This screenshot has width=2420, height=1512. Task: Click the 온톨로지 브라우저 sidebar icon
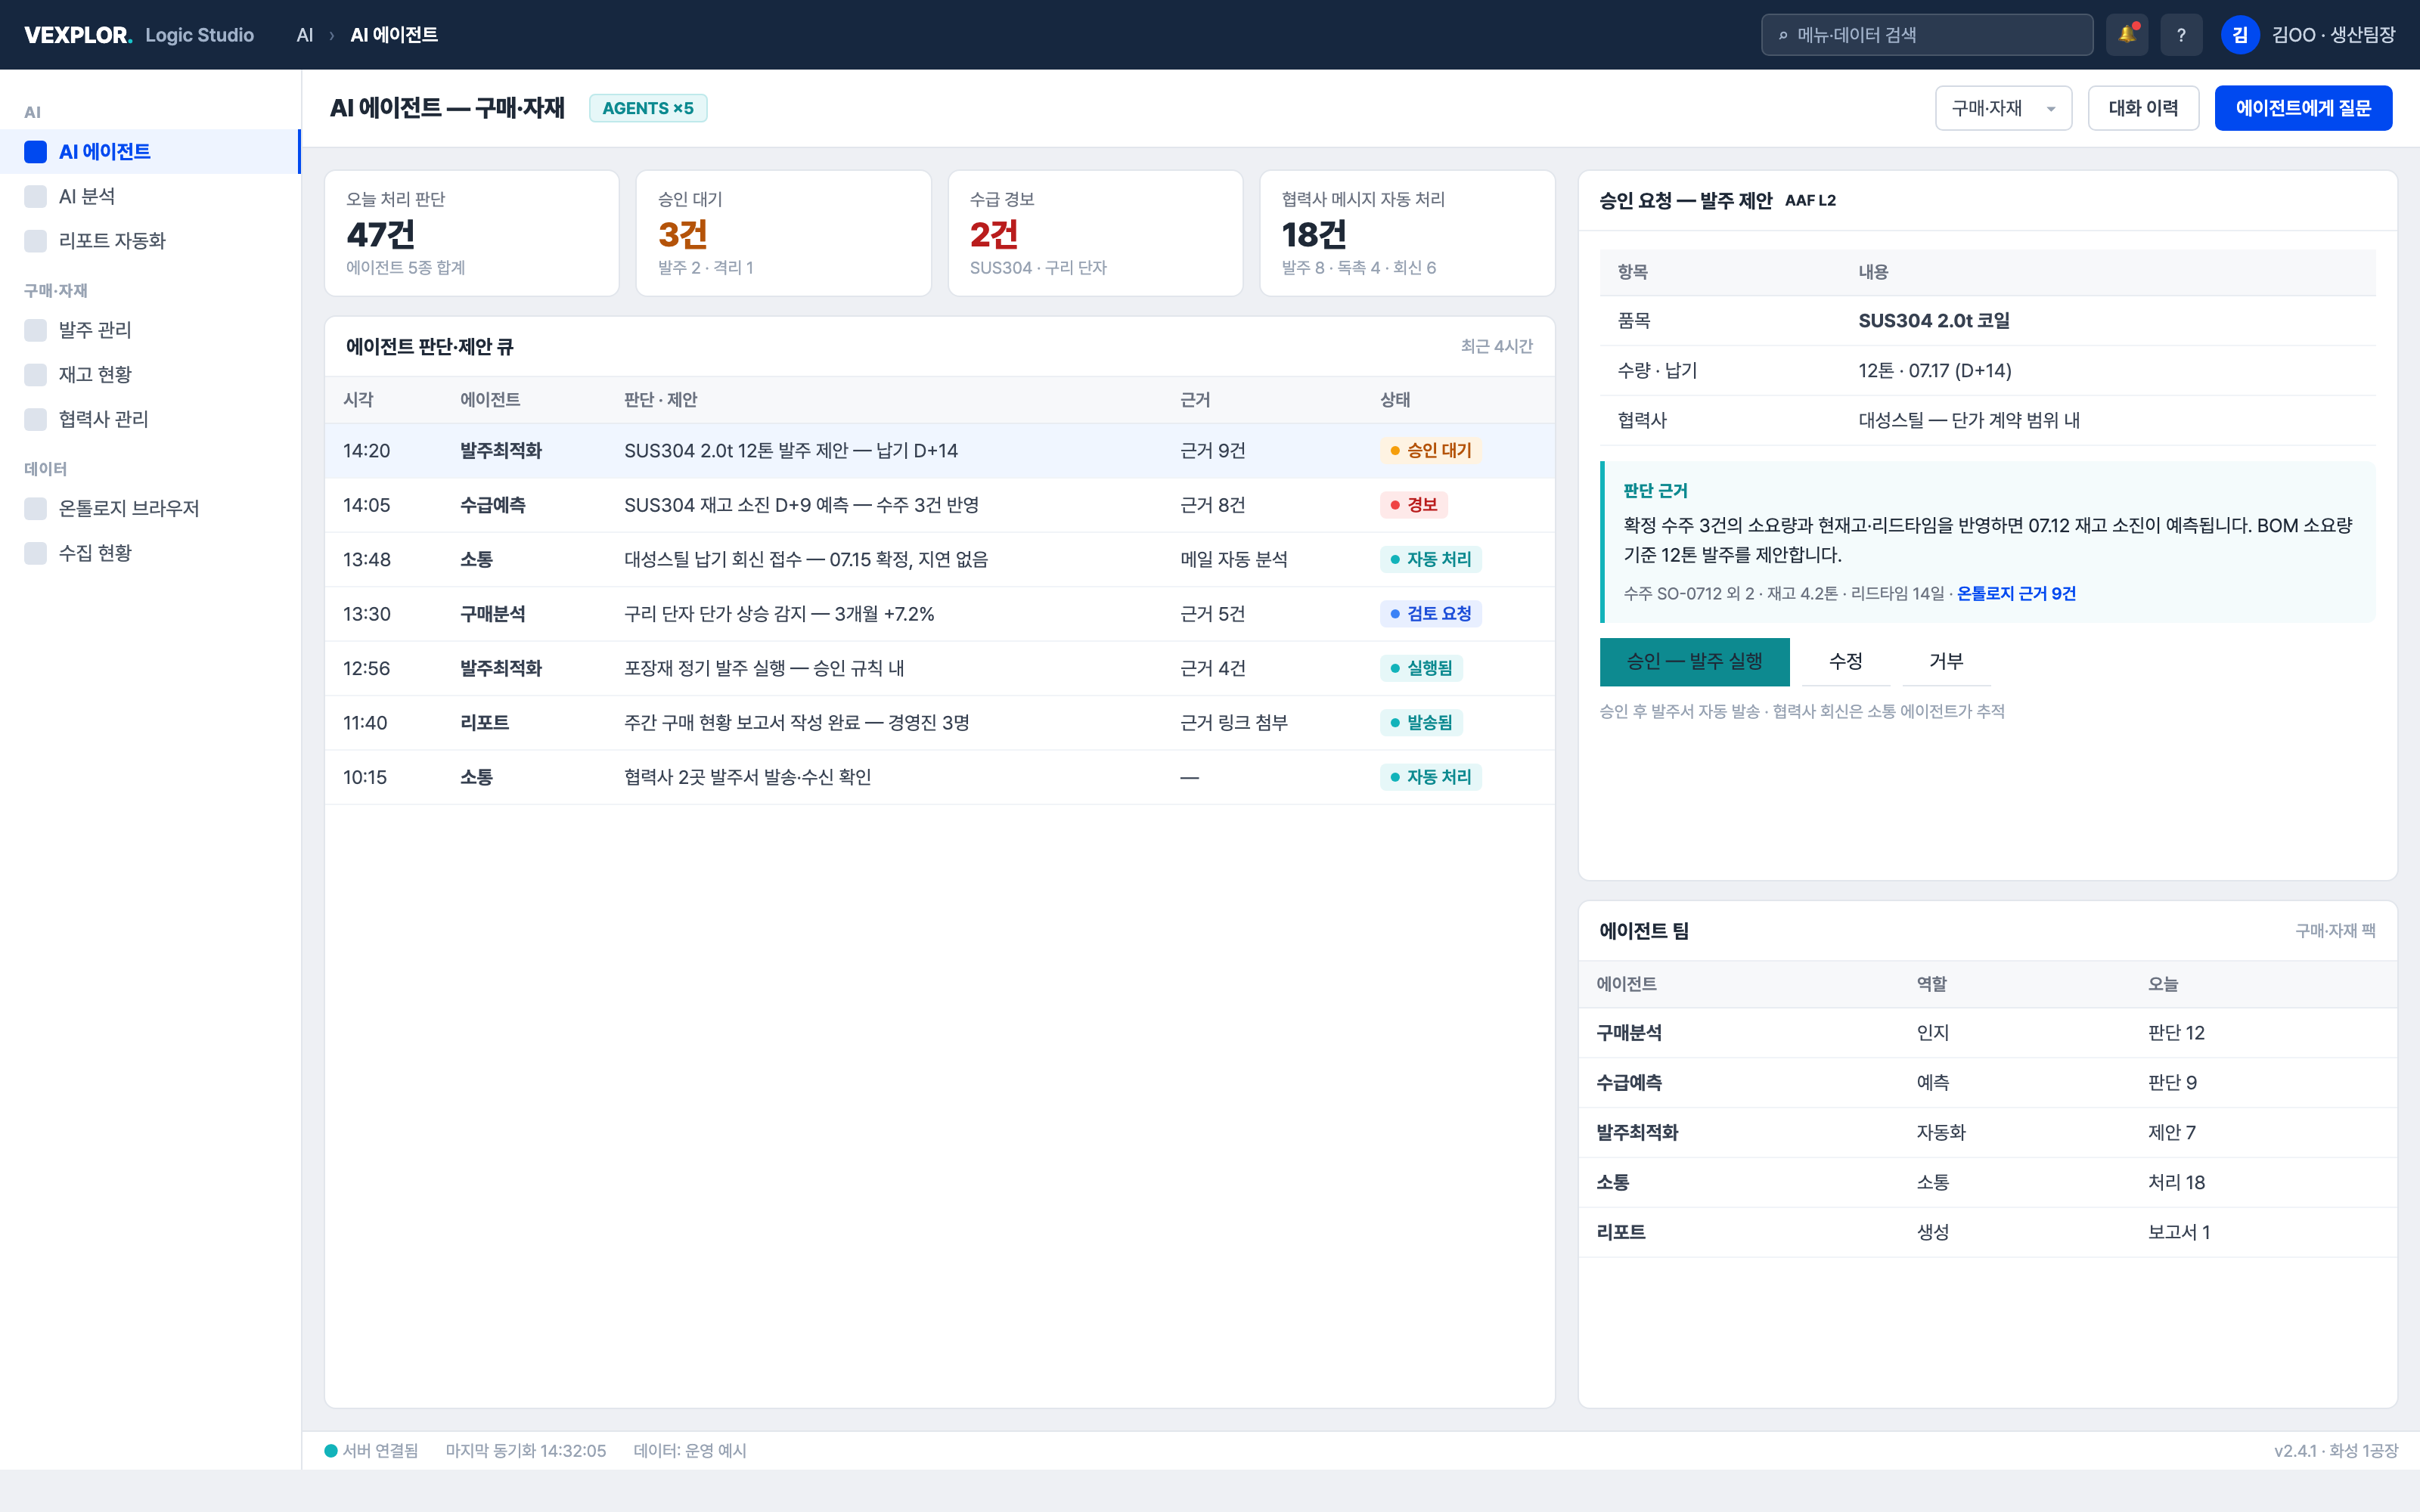tap(36, 508)
